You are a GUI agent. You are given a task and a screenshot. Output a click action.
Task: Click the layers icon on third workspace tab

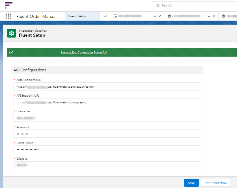coord(169,16)
